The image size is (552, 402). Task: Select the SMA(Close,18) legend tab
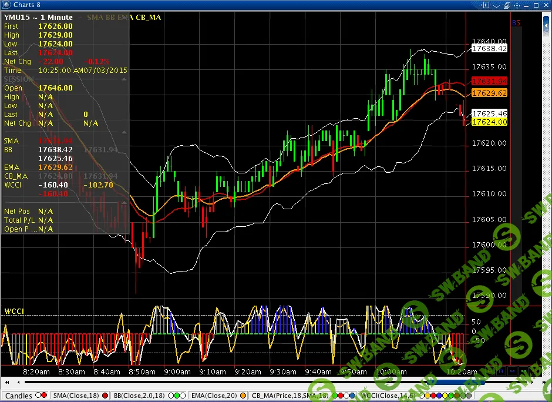[76, 396]
